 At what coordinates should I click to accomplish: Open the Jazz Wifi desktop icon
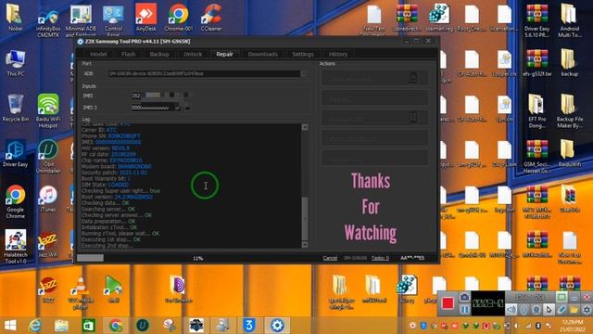(48, 244)
